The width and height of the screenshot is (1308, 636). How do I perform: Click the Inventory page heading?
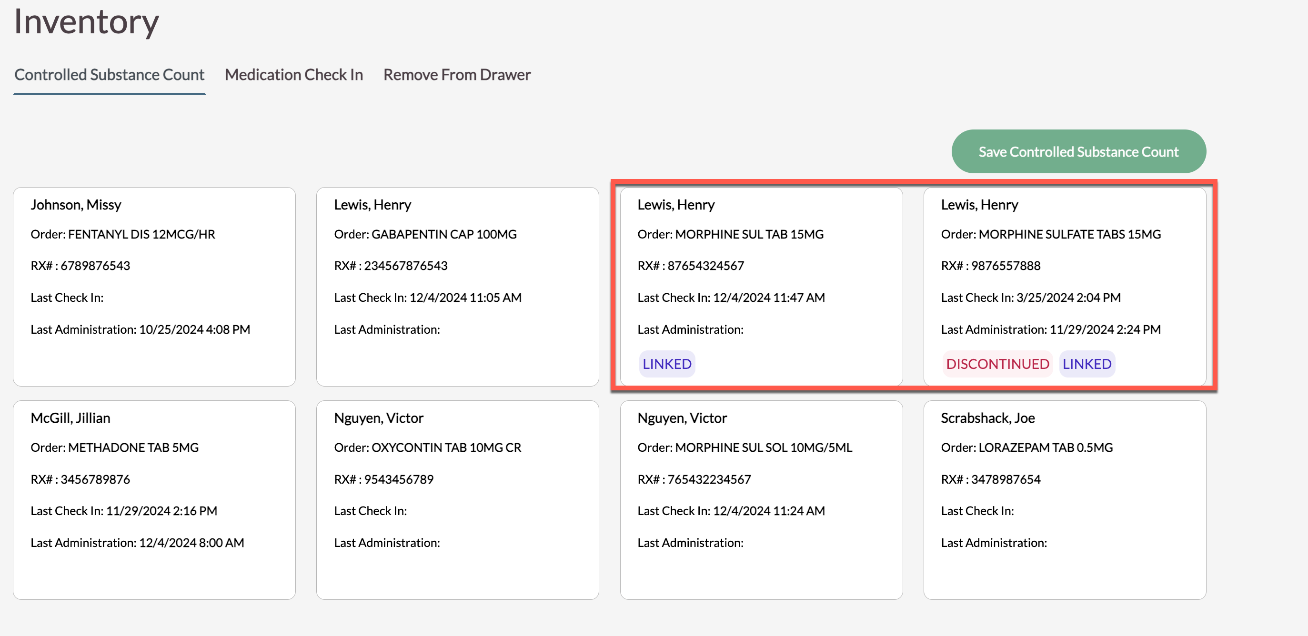click(86, 22)
